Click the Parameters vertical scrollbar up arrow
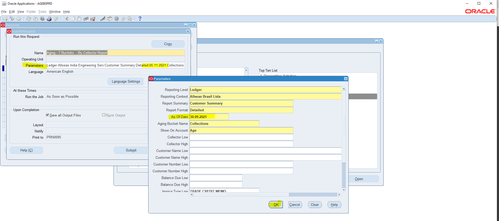Screen dimensions: 499x221 coord(344,89)
